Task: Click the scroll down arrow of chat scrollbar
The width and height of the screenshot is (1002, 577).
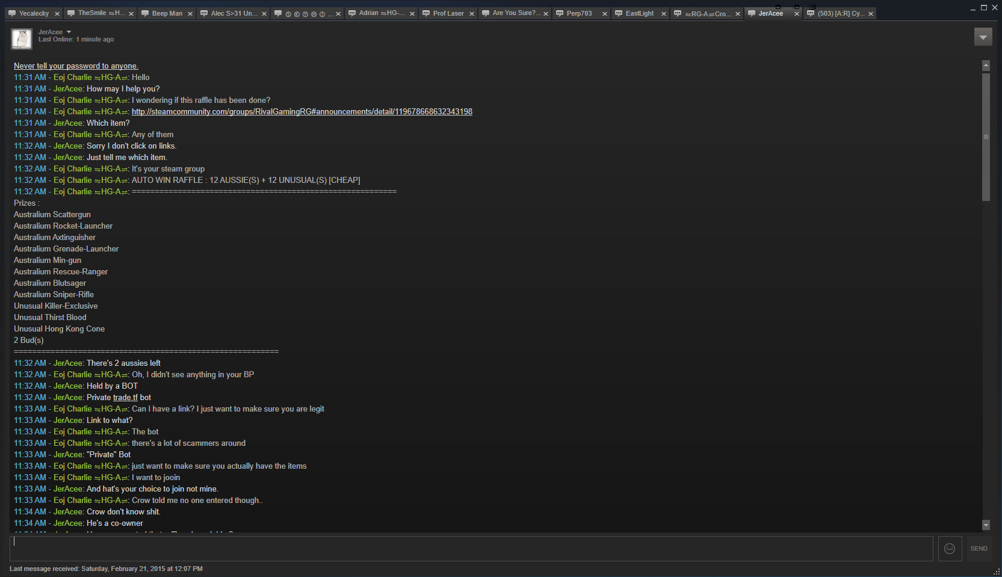Action: pyautogui.click(x=986, y=525)
